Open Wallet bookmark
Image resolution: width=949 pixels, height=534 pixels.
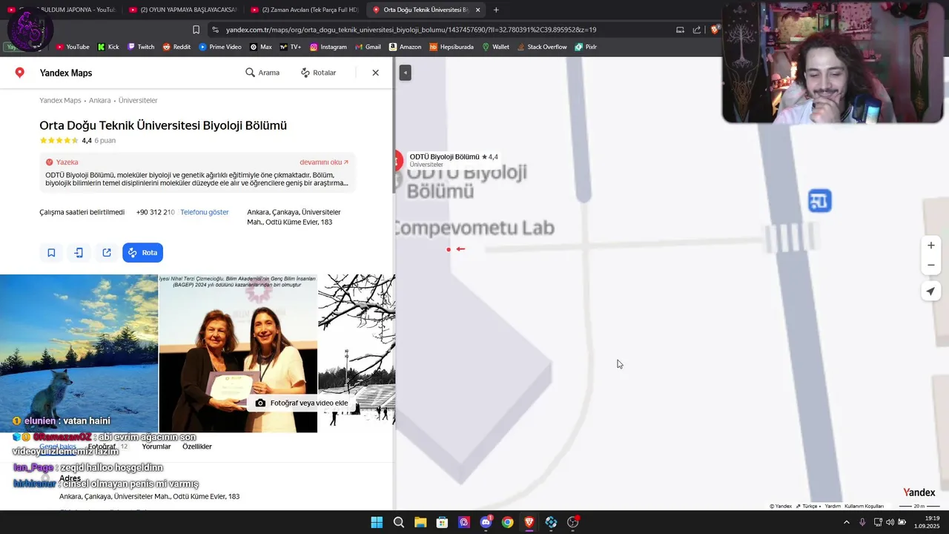(x=496, y=47)
